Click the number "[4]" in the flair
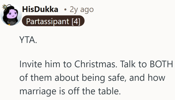The image size is (175, 100). [76, 22]
